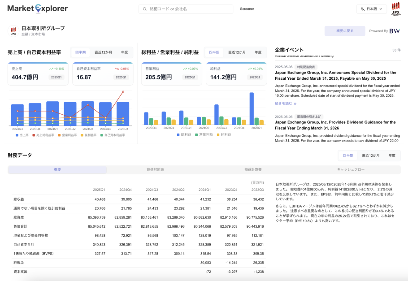
Task: Set 財務データ period to 直近12か月
Action: (370, 156)
